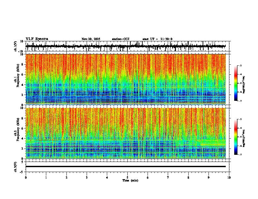Click the "ch.3(V)" axis label
Viewport: 258px width, 199px height.
16,167
